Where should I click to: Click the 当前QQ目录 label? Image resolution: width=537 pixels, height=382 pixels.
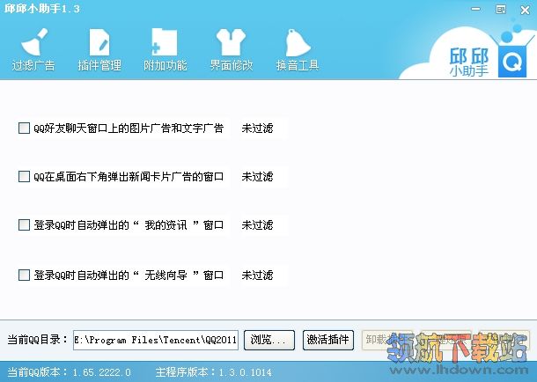click(37, 340)
